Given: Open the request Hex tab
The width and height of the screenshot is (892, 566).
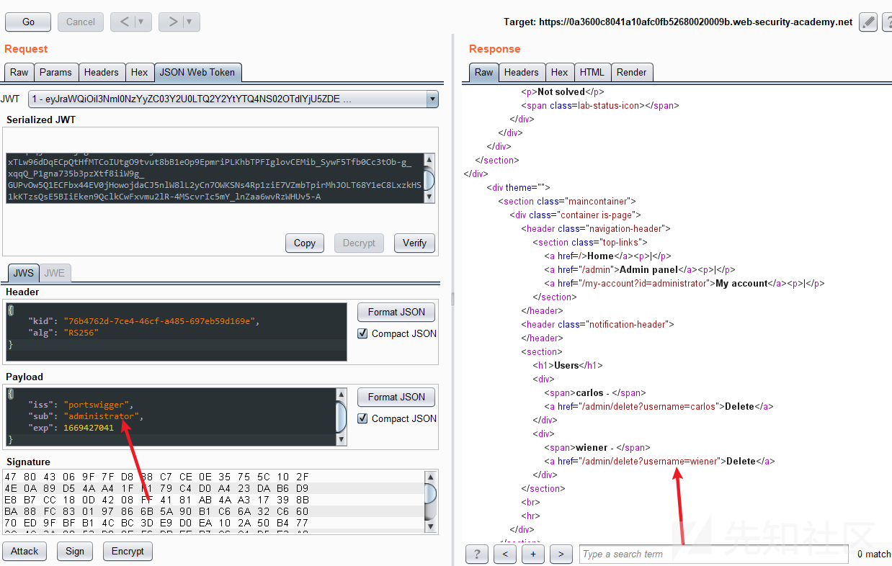Looking at the screenshot, I should pyautogui.click(x=139, y=72).
